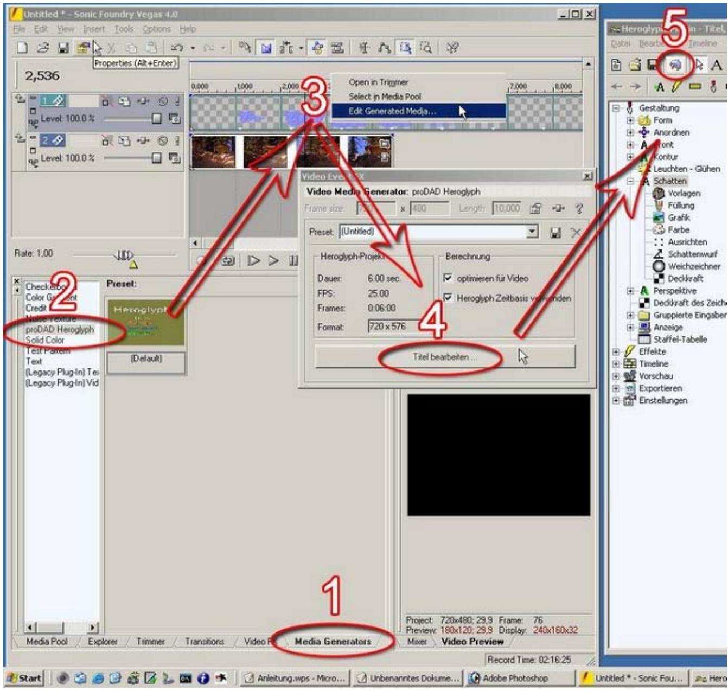Image resolution: width=728 pixels, height=691 pixels.
Task: Expand the Form node in Heroglyph tree
Action: (630, 120)
